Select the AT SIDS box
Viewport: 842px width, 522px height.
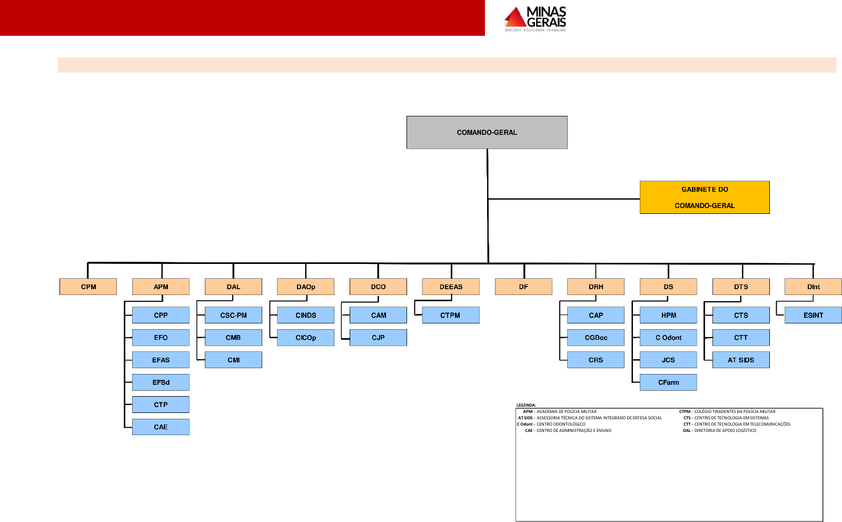coord(741,360)
